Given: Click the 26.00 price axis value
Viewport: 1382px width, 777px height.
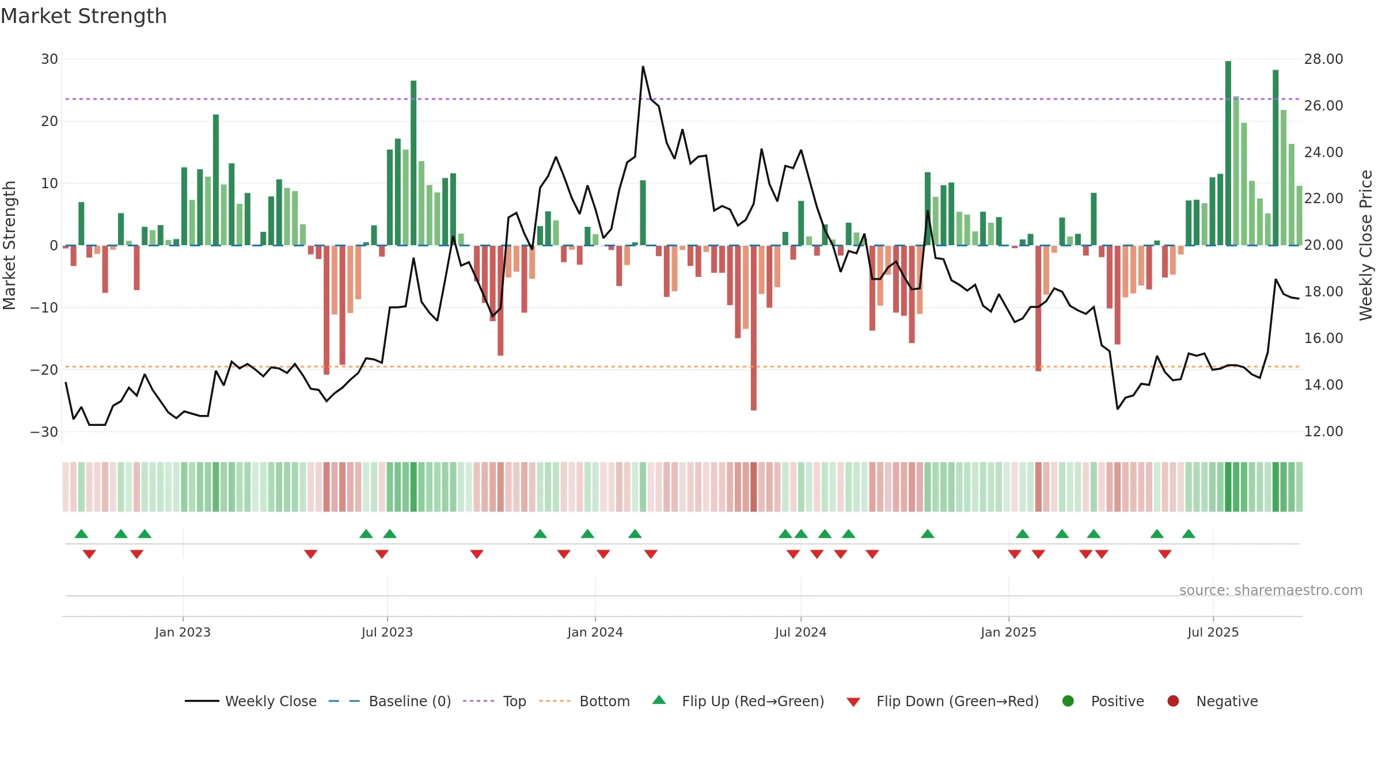Looking at the screenshot, I should 1323,106.
